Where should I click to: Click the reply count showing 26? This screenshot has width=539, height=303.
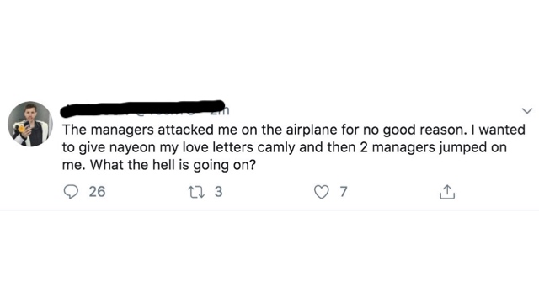[x=98, y=192]
